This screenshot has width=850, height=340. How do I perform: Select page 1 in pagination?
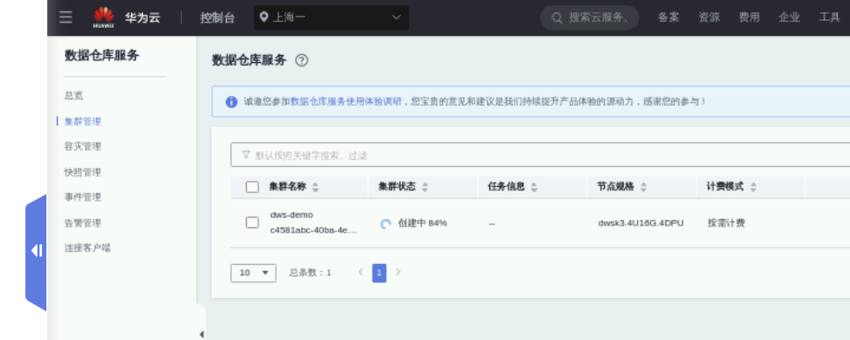point(379,273)
